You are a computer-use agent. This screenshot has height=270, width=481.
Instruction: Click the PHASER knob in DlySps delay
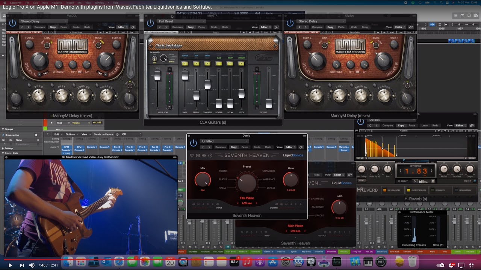(384, 96)
